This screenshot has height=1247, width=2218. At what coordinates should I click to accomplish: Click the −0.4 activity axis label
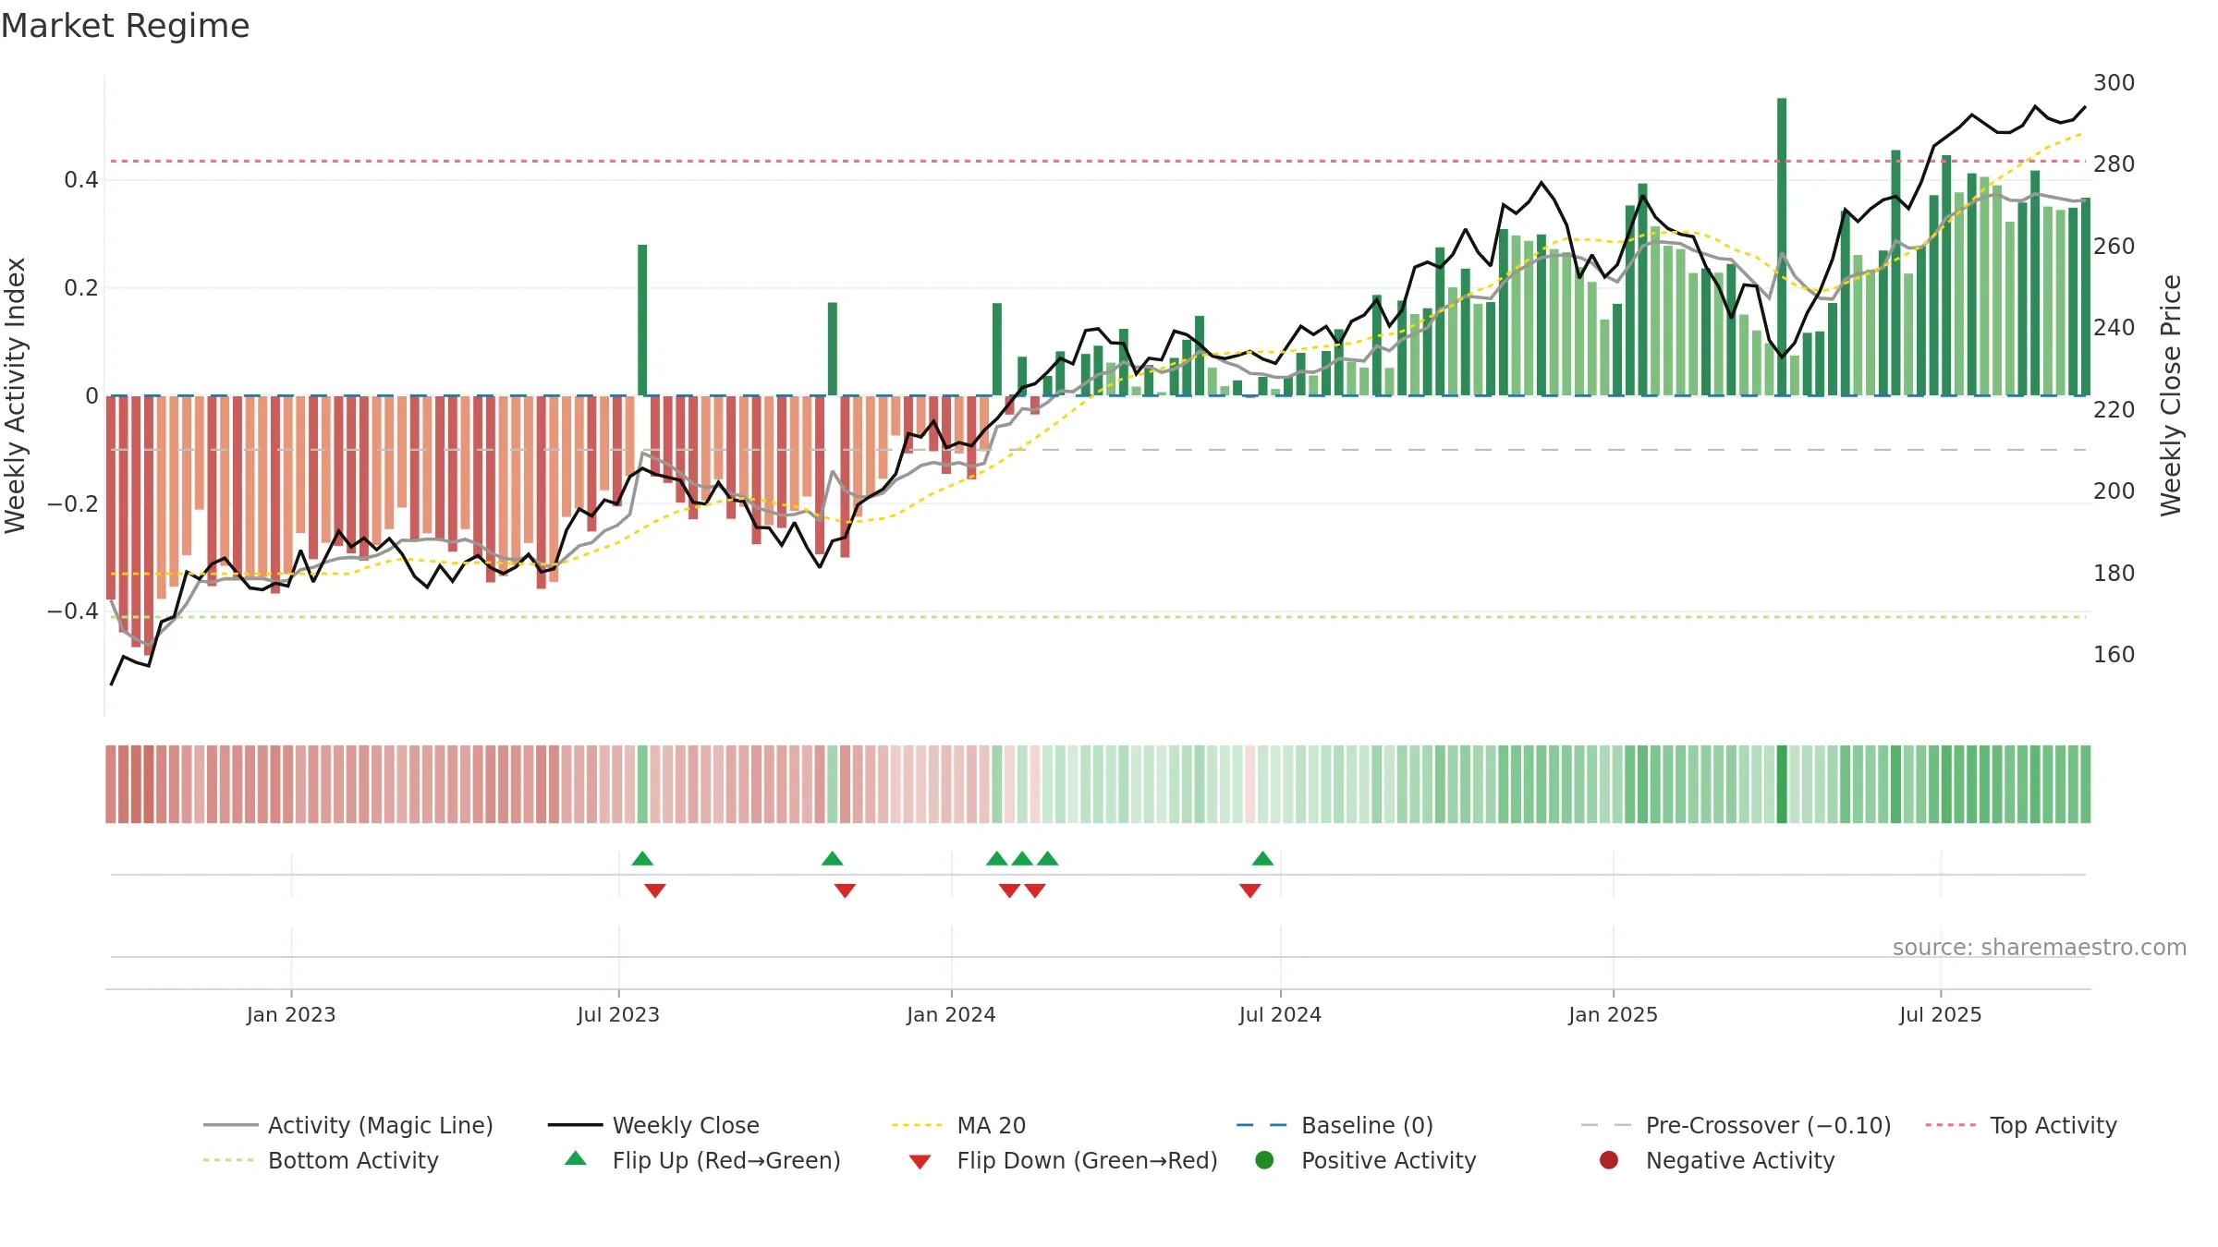[x=72, y=611]
